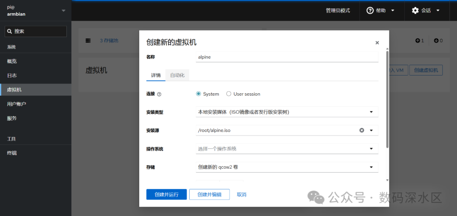This screenshot has width=457, height=216.
Task: Open the operating system dropdown
Action: (287, 149)
